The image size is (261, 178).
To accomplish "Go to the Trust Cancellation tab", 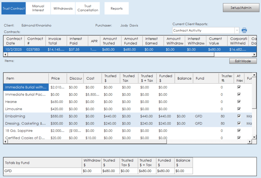I will [x=88, y=8].
